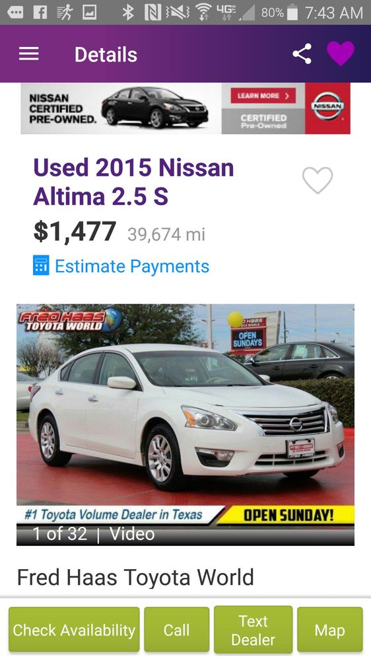
Task: Open Estimate Payments link
Action: [132, 266]
